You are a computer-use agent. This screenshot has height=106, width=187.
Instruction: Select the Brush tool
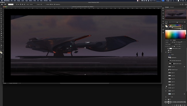tap(1, 24)
